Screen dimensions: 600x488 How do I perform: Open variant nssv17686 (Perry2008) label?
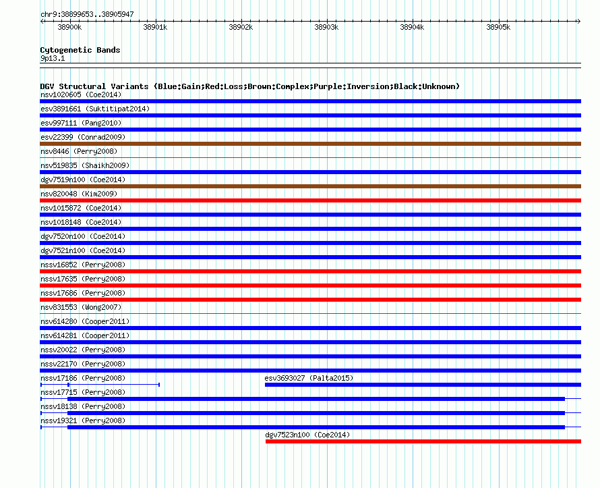coord(83,293)
